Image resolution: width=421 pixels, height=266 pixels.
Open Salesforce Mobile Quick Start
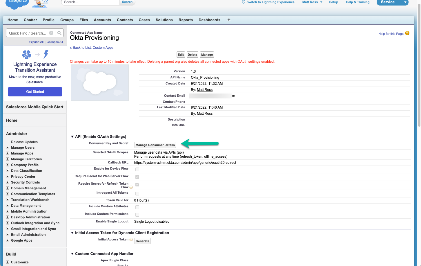(x=35, y=107)
